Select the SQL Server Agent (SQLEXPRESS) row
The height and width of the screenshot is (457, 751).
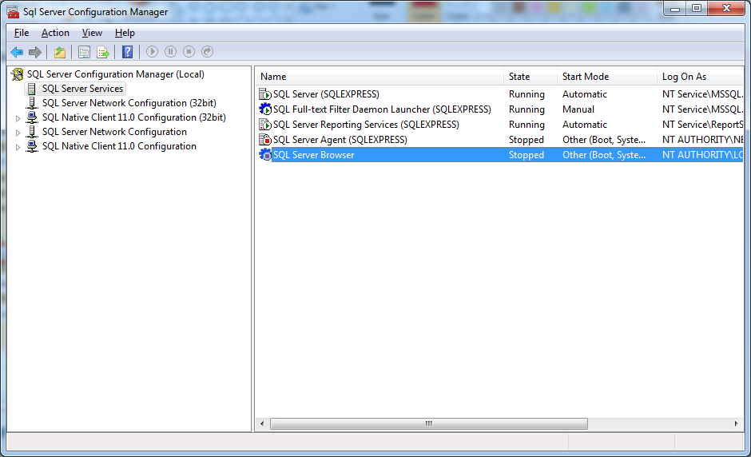[x=500, y=140]
